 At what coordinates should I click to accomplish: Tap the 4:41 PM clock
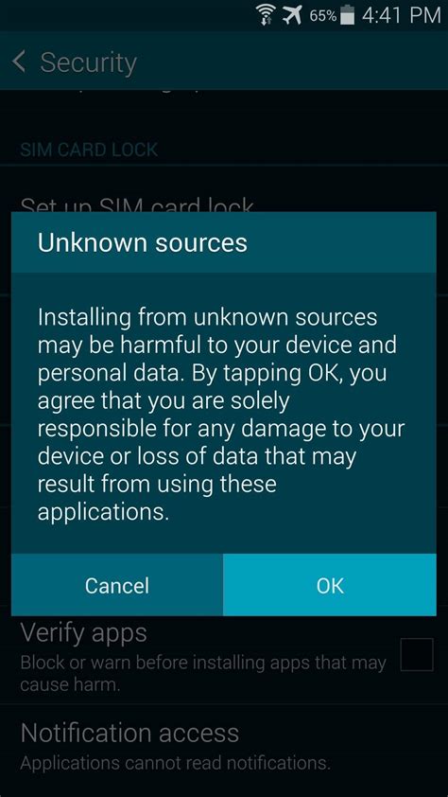pos(401,16)
